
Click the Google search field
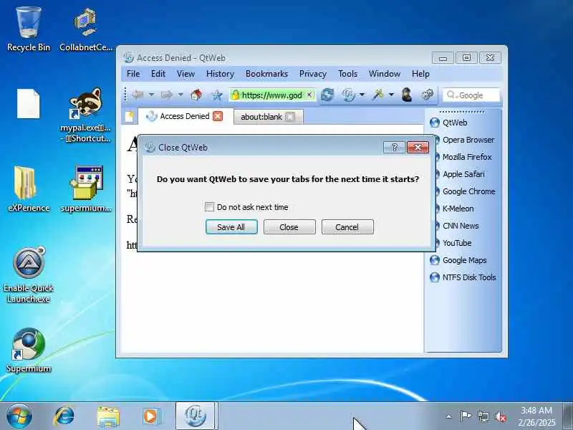click(471, 95)
